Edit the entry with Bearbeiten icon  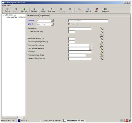point(51,10)
